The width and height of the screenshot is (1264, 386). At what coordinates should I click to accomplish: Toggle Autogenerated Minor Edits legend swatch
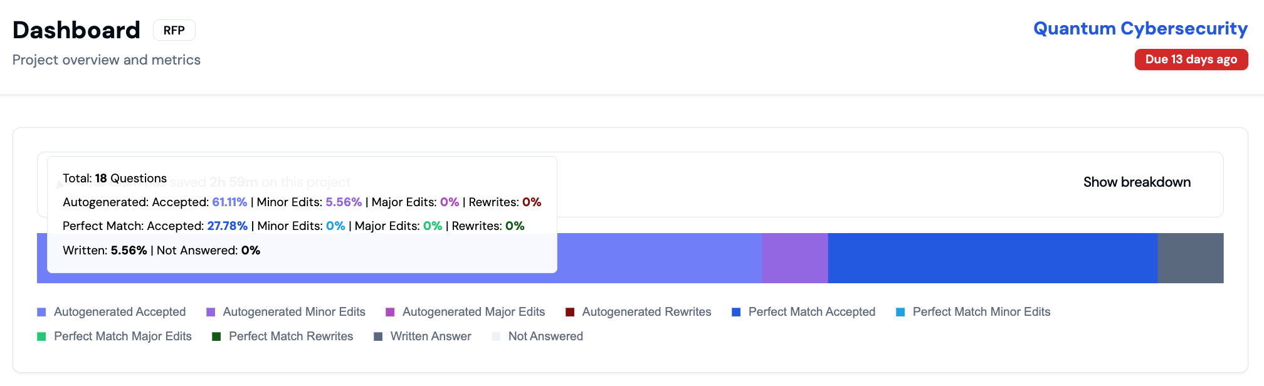coord(211,312)
